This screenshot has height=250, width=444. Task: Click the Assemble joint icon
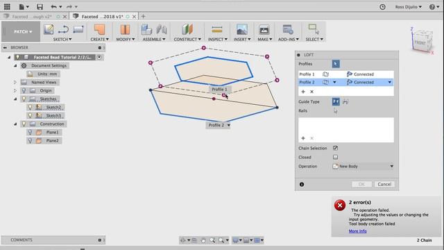click(x=162, y=29)
